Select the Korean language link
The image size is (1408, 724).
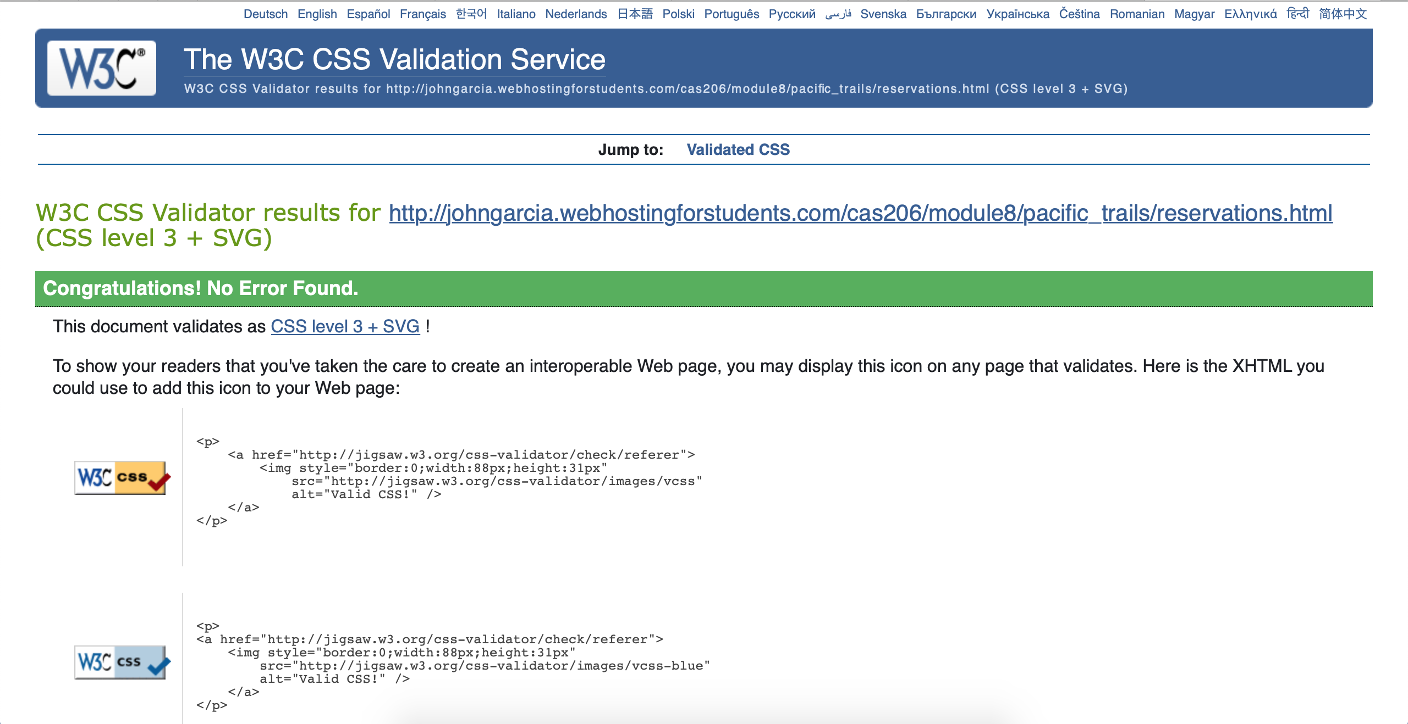[471, 14]
